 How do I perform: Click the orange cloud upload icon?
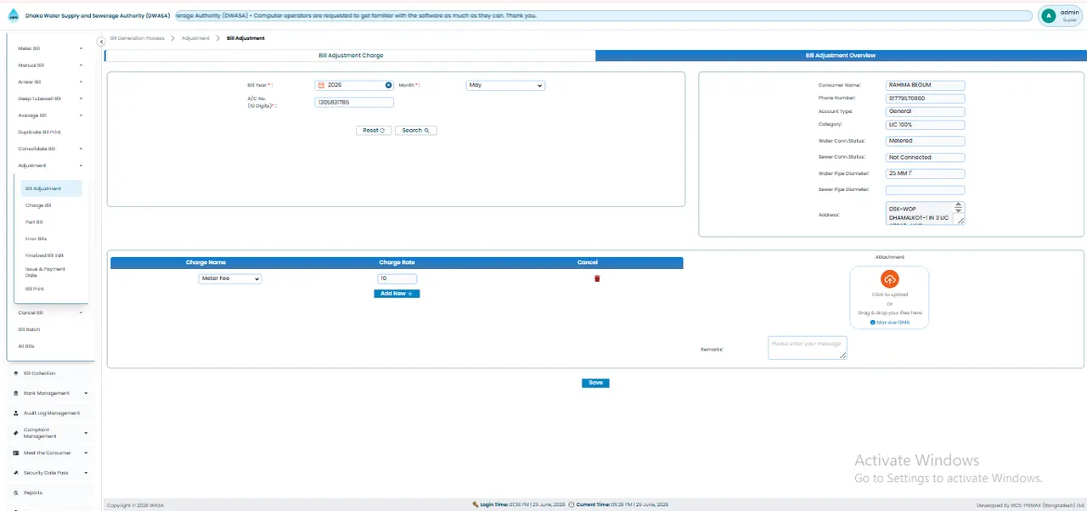pos(889,278)
